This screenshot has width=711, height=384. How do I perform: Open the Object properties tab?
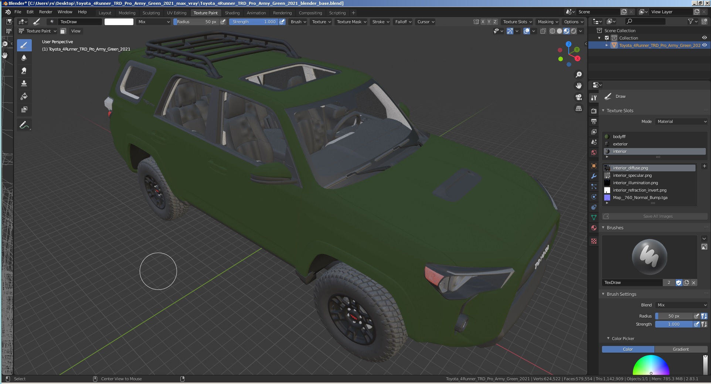(x=594, y=166)
